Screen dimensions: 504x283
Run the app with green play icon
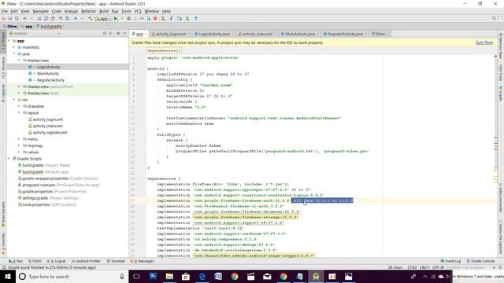(x=116, y=19)
